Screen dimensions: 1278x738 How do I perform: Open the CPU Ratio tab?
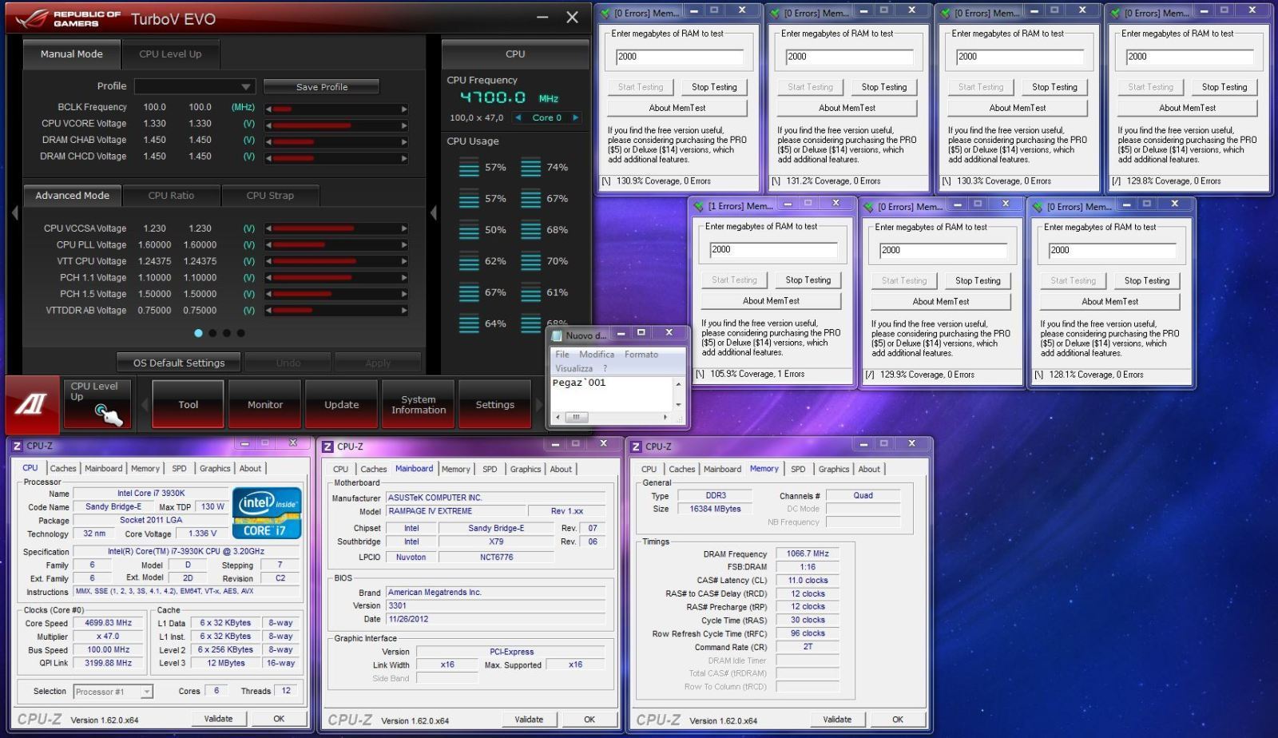[x=171, y=196]
